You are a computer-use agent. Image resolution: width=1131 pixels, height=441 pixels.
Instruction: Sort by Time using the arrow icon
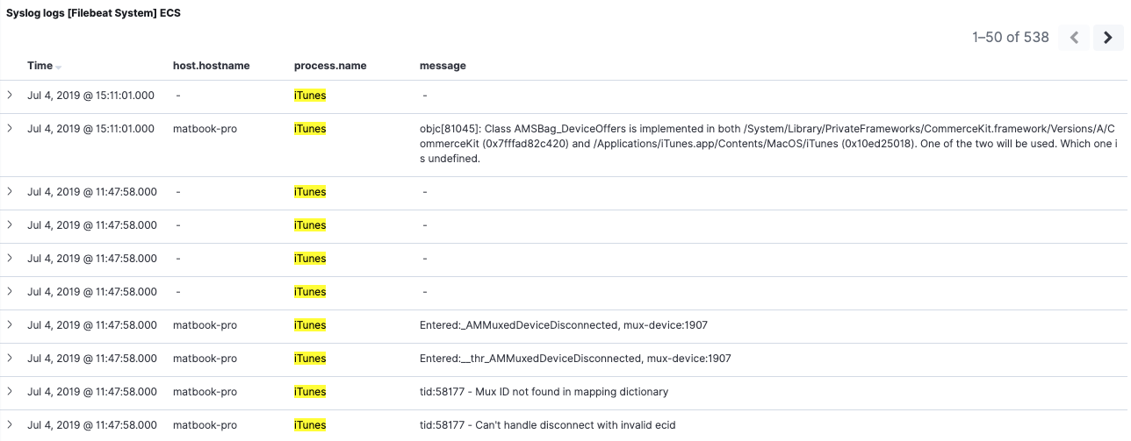click(59, 68)
